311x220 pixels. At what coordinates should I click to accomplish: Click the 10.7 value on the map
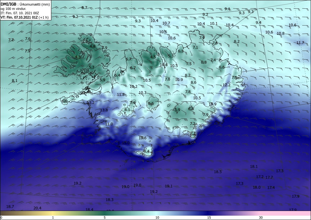166,23
